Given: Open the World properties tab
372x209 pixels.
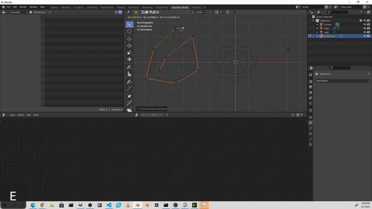Looking at the screenshot, I should [310, 103].
